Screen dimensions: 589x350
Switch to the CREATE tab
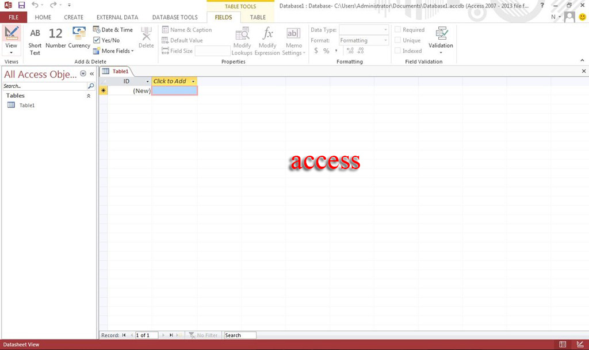74,17
